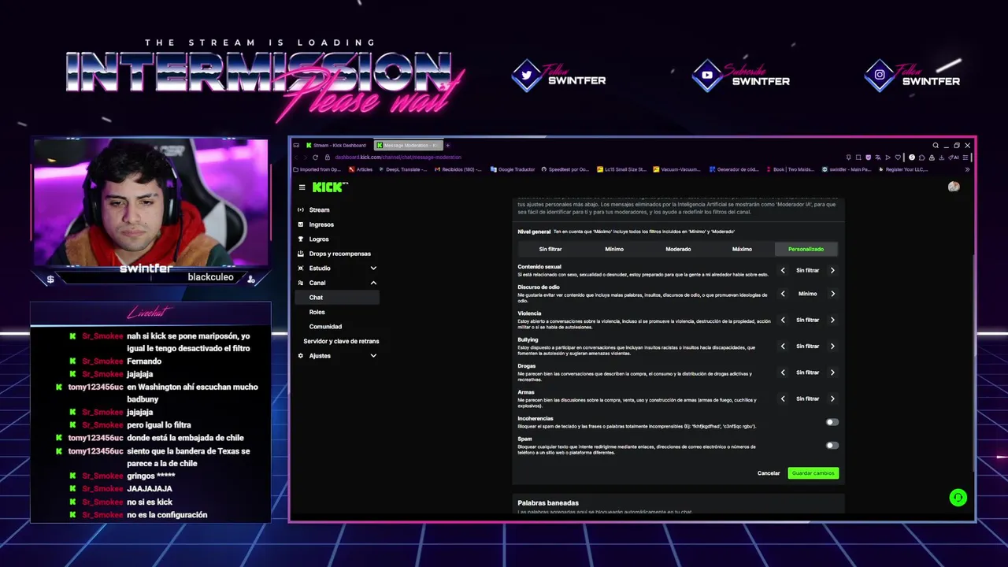The height and width of the screenshot is (567, 1008).
Task: Show hidden bookmarks with the double chevron
Action: point(967,169)
